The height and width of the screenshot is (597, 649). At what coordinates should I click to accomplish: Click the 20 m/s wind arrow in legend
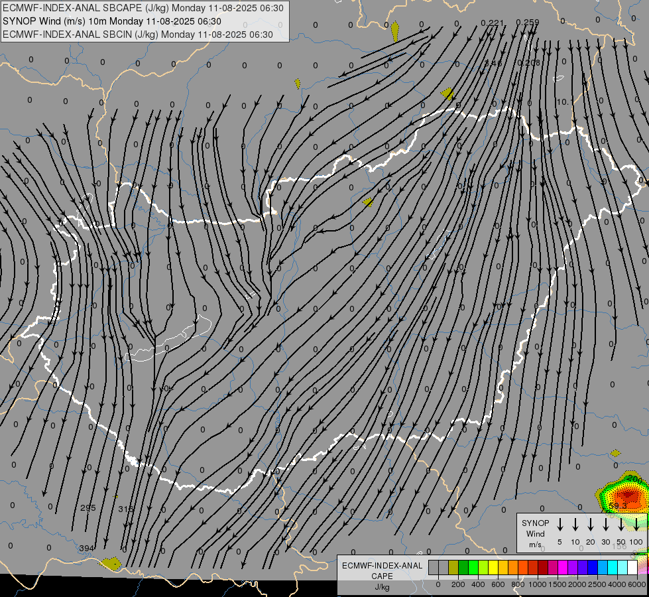(x=591, y=525)
